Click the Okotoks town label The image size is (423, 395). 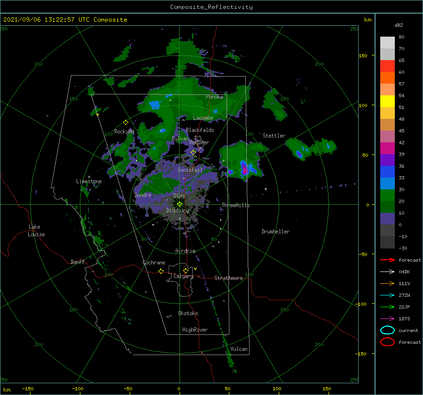pyautogui.click(x=188, y=313)
